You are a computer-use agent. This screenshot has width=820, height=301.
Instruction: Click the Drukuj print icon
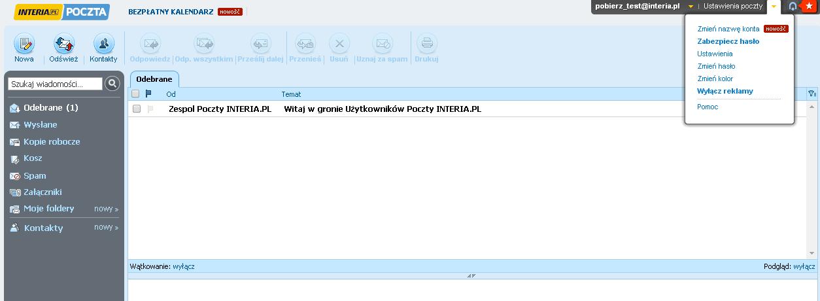click(426, 44)
